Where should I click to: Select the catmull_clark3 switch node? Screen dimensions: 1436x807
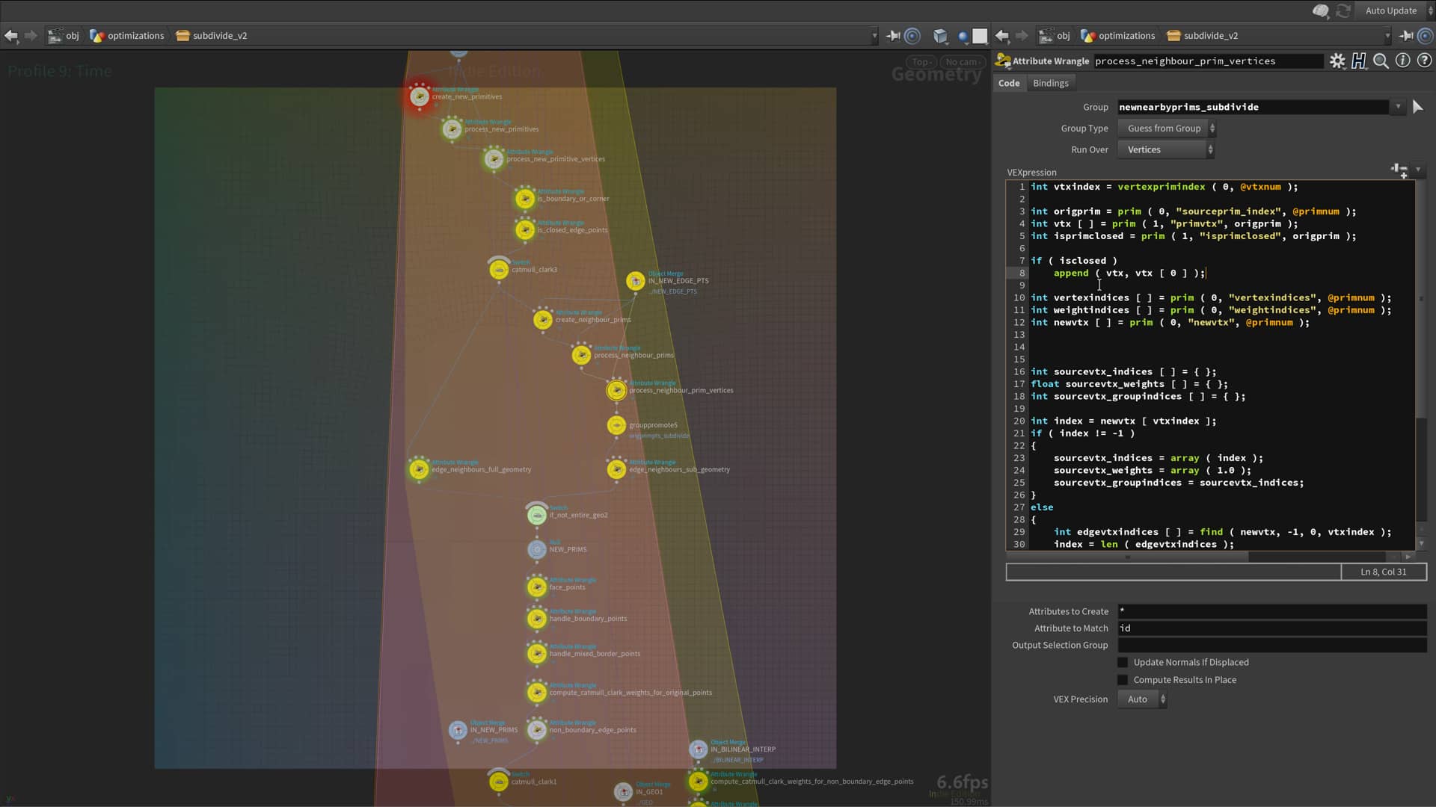pyautogui.click(x=499, y=269)
